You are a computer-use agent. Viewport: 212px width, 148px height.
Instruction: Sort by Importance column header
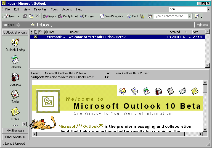click(31, 32)
